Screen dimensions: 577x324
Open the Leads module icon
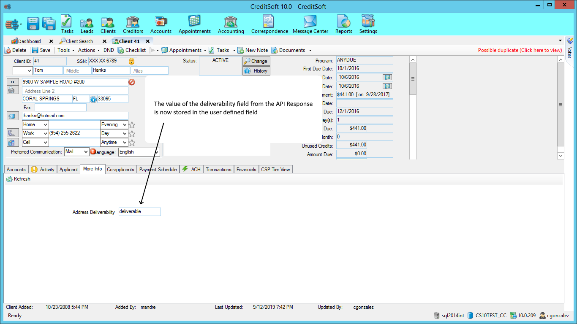click(87, 25)
